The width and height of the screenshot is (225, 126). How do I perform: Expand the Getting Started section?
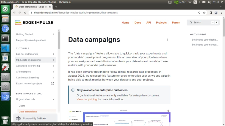pyautogui.click(x=54, y=34)
